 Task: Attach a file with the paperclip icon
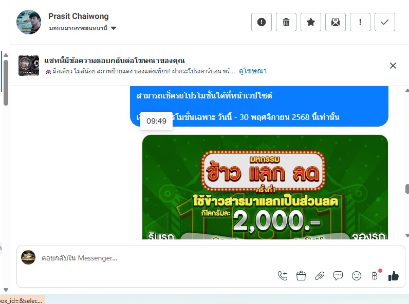pyautogui.click(x=320, y=276)
